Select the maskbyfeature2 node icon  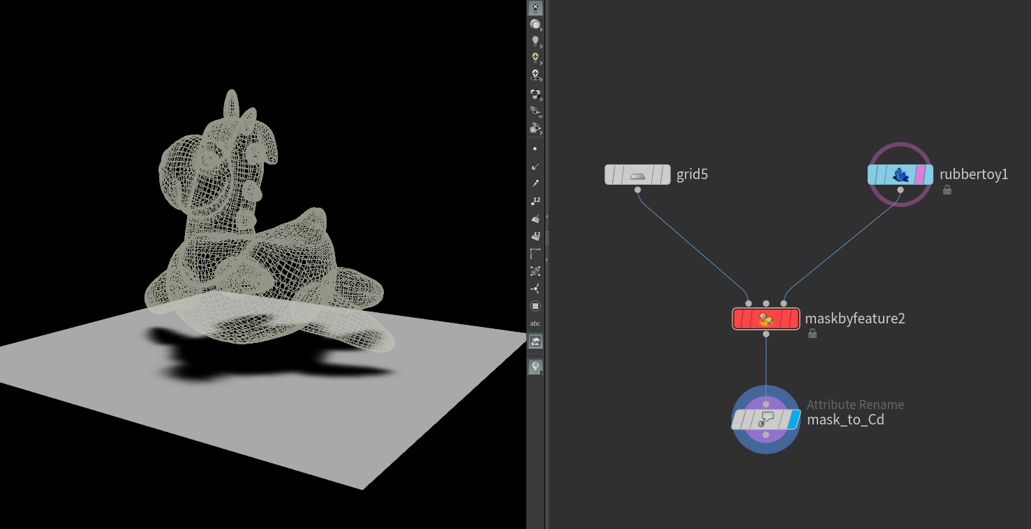point(766,319)
